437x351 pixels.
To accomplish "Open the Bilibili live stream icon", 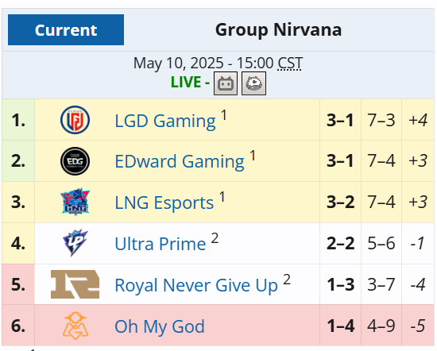I will (226, 83).
